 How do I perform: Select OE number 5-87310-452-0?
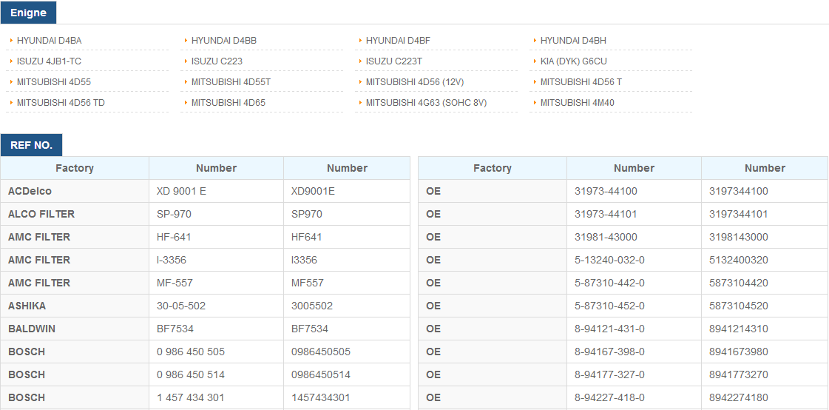609,306
